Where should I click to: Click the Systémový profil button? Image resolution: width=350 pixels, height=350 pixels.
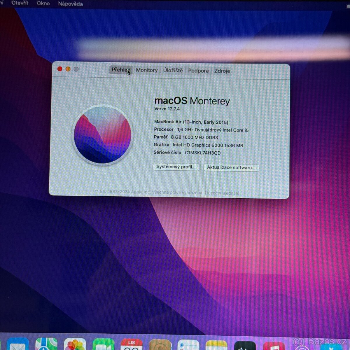(176, 167)
